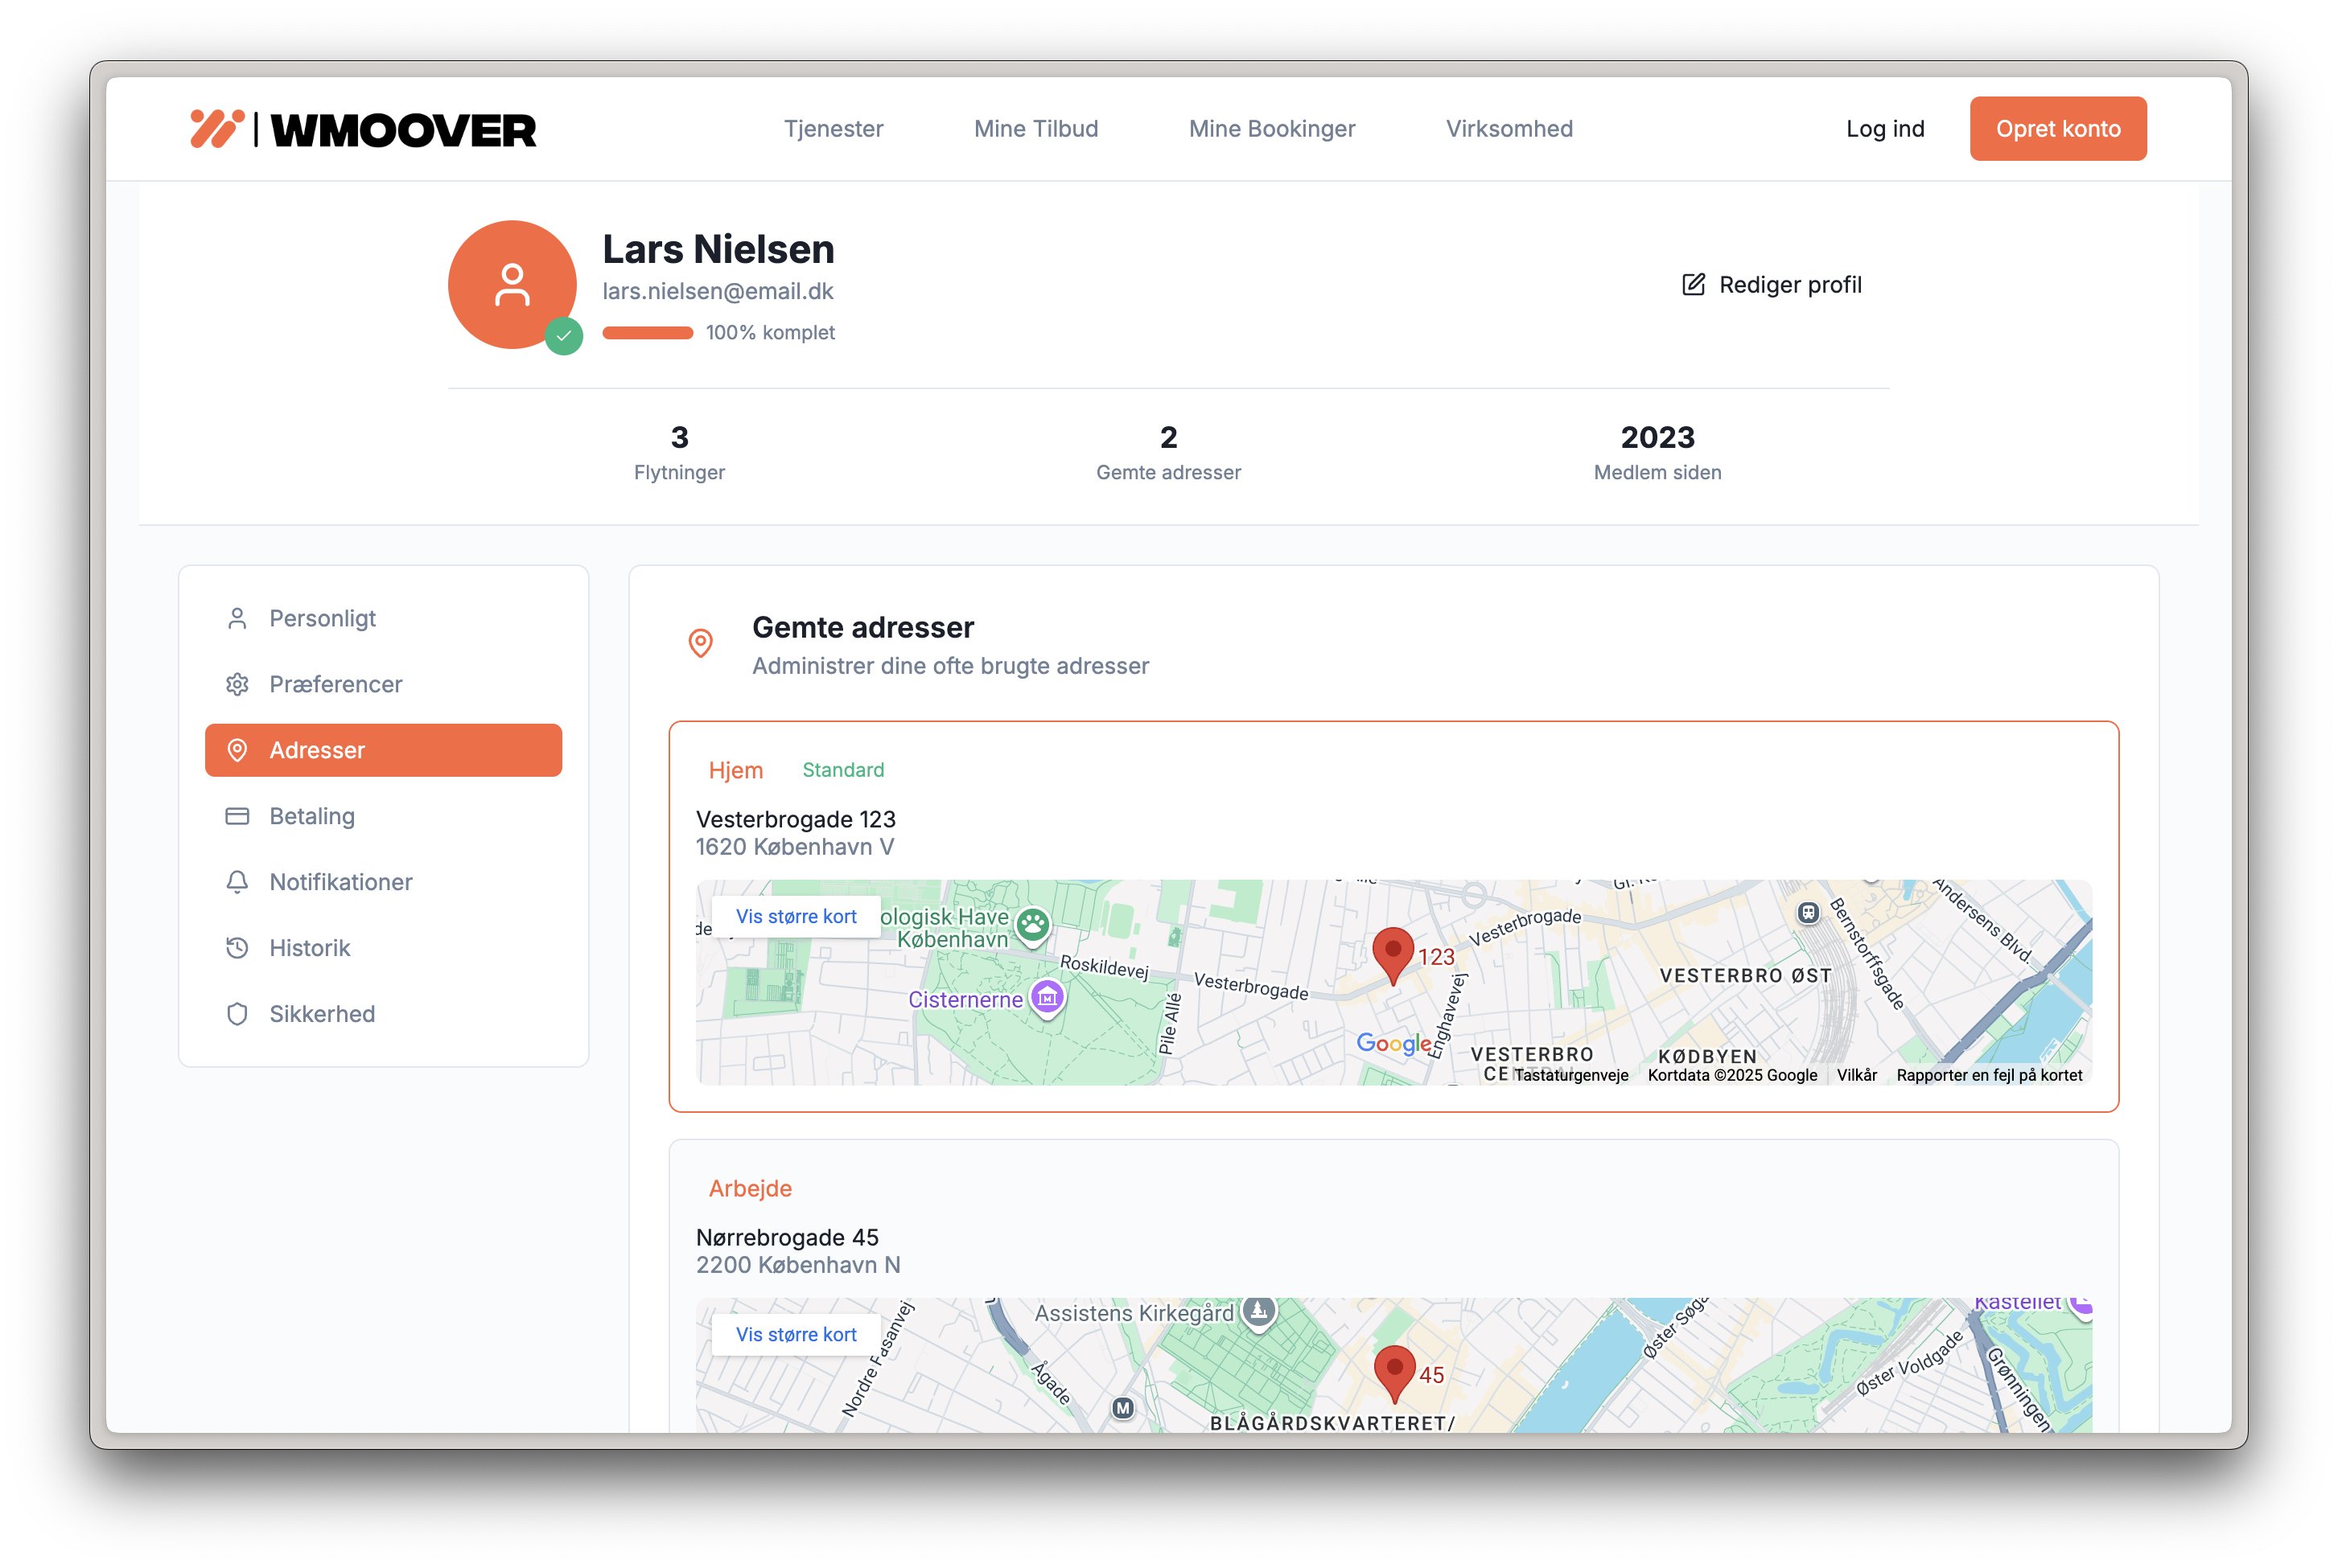Navigate to Tjenester in top nav
This screenshot has width=2338, height=1568.
click(834, 129)
